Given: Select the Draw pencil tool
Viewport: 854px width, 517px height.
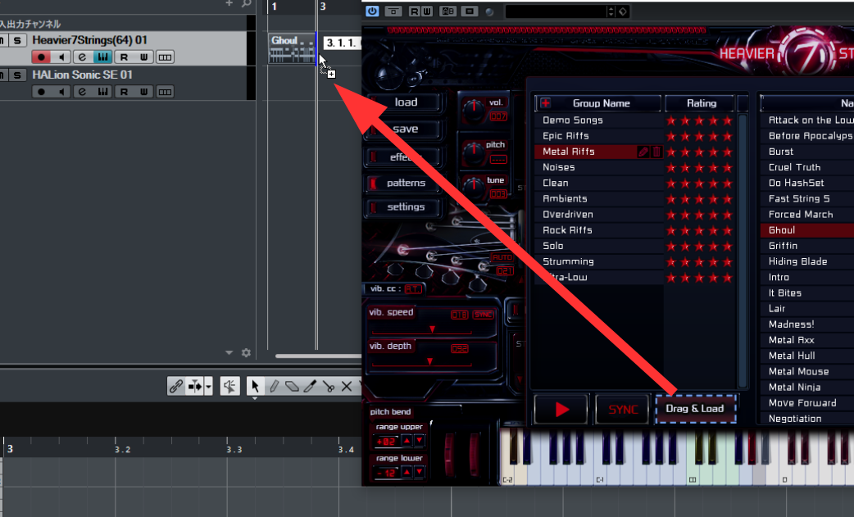Looking at the screenshot, I should 274,387.
